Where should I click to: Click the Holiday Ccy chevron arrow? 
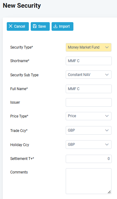click(x=107, y=145)
